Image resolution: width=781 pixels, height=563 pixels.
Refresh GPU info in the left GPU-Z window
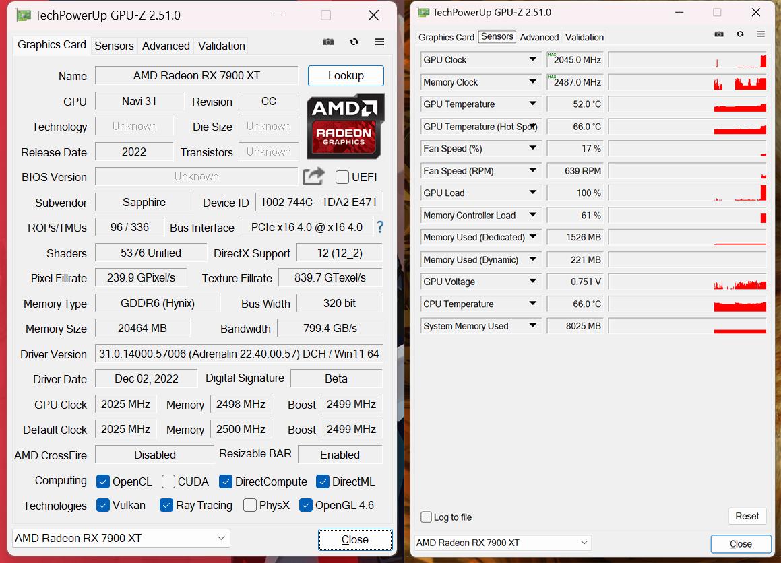pyautogui.click(x=354, y=42)
